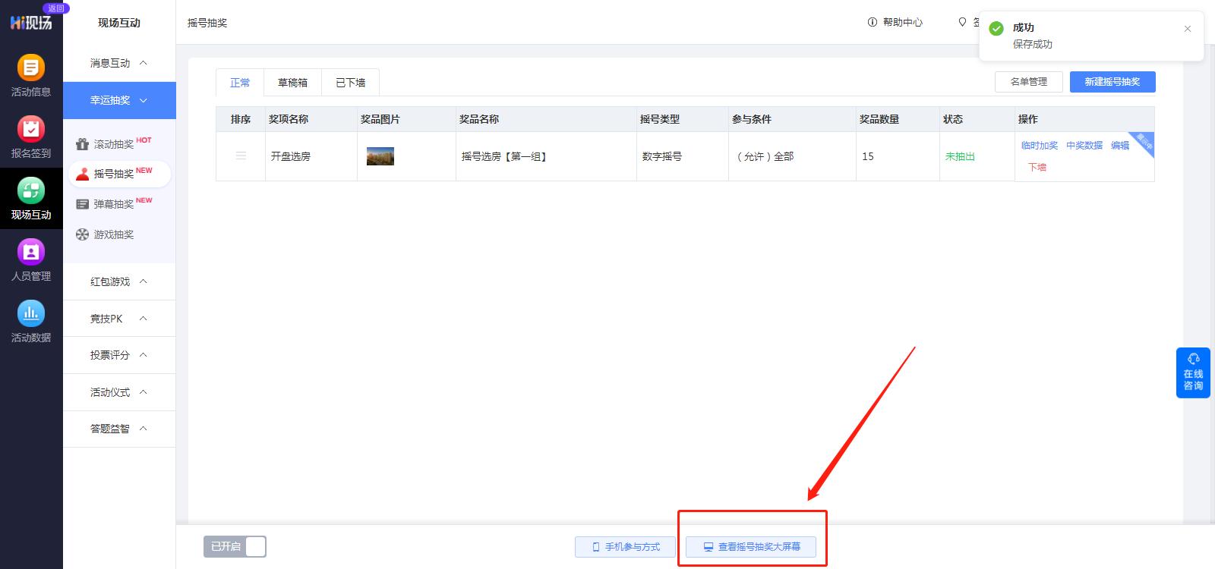
Task: Click the 游戏抽奖 wheel icon
Action: point(82,235)
